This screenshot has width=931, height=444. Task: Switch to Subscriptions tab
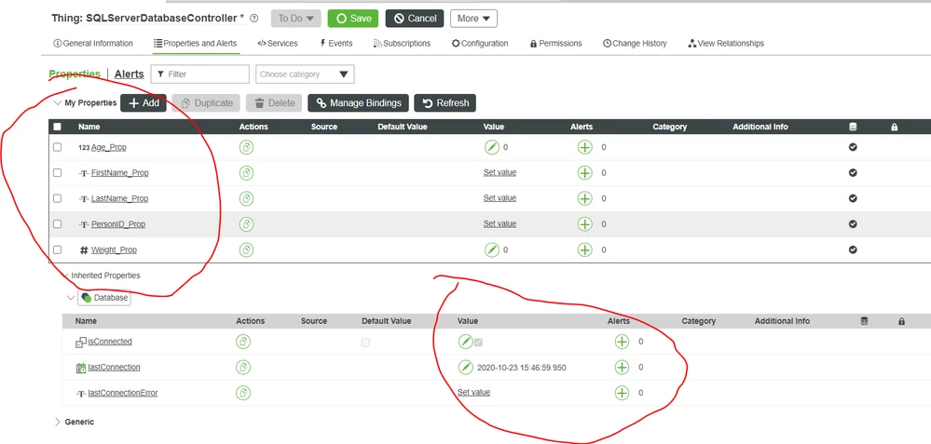[402, 43]
